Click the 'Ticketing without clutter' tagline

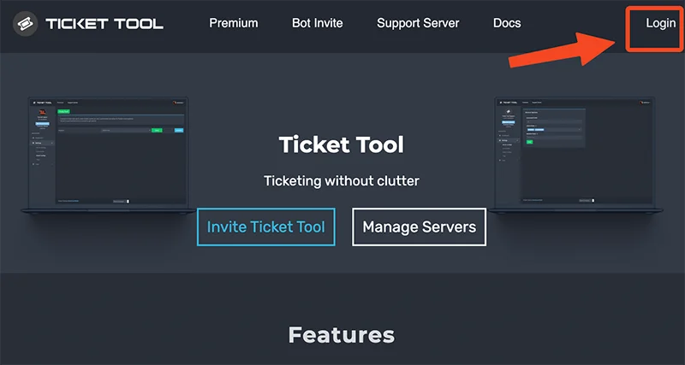[x=342, y=180]
